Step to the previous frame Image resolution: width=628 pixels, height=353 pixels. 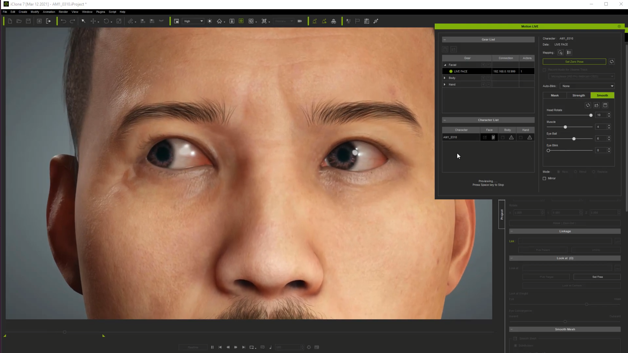click(x=228, y=347)
